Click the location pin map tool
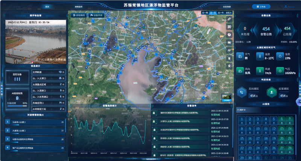 pos(229,66)
